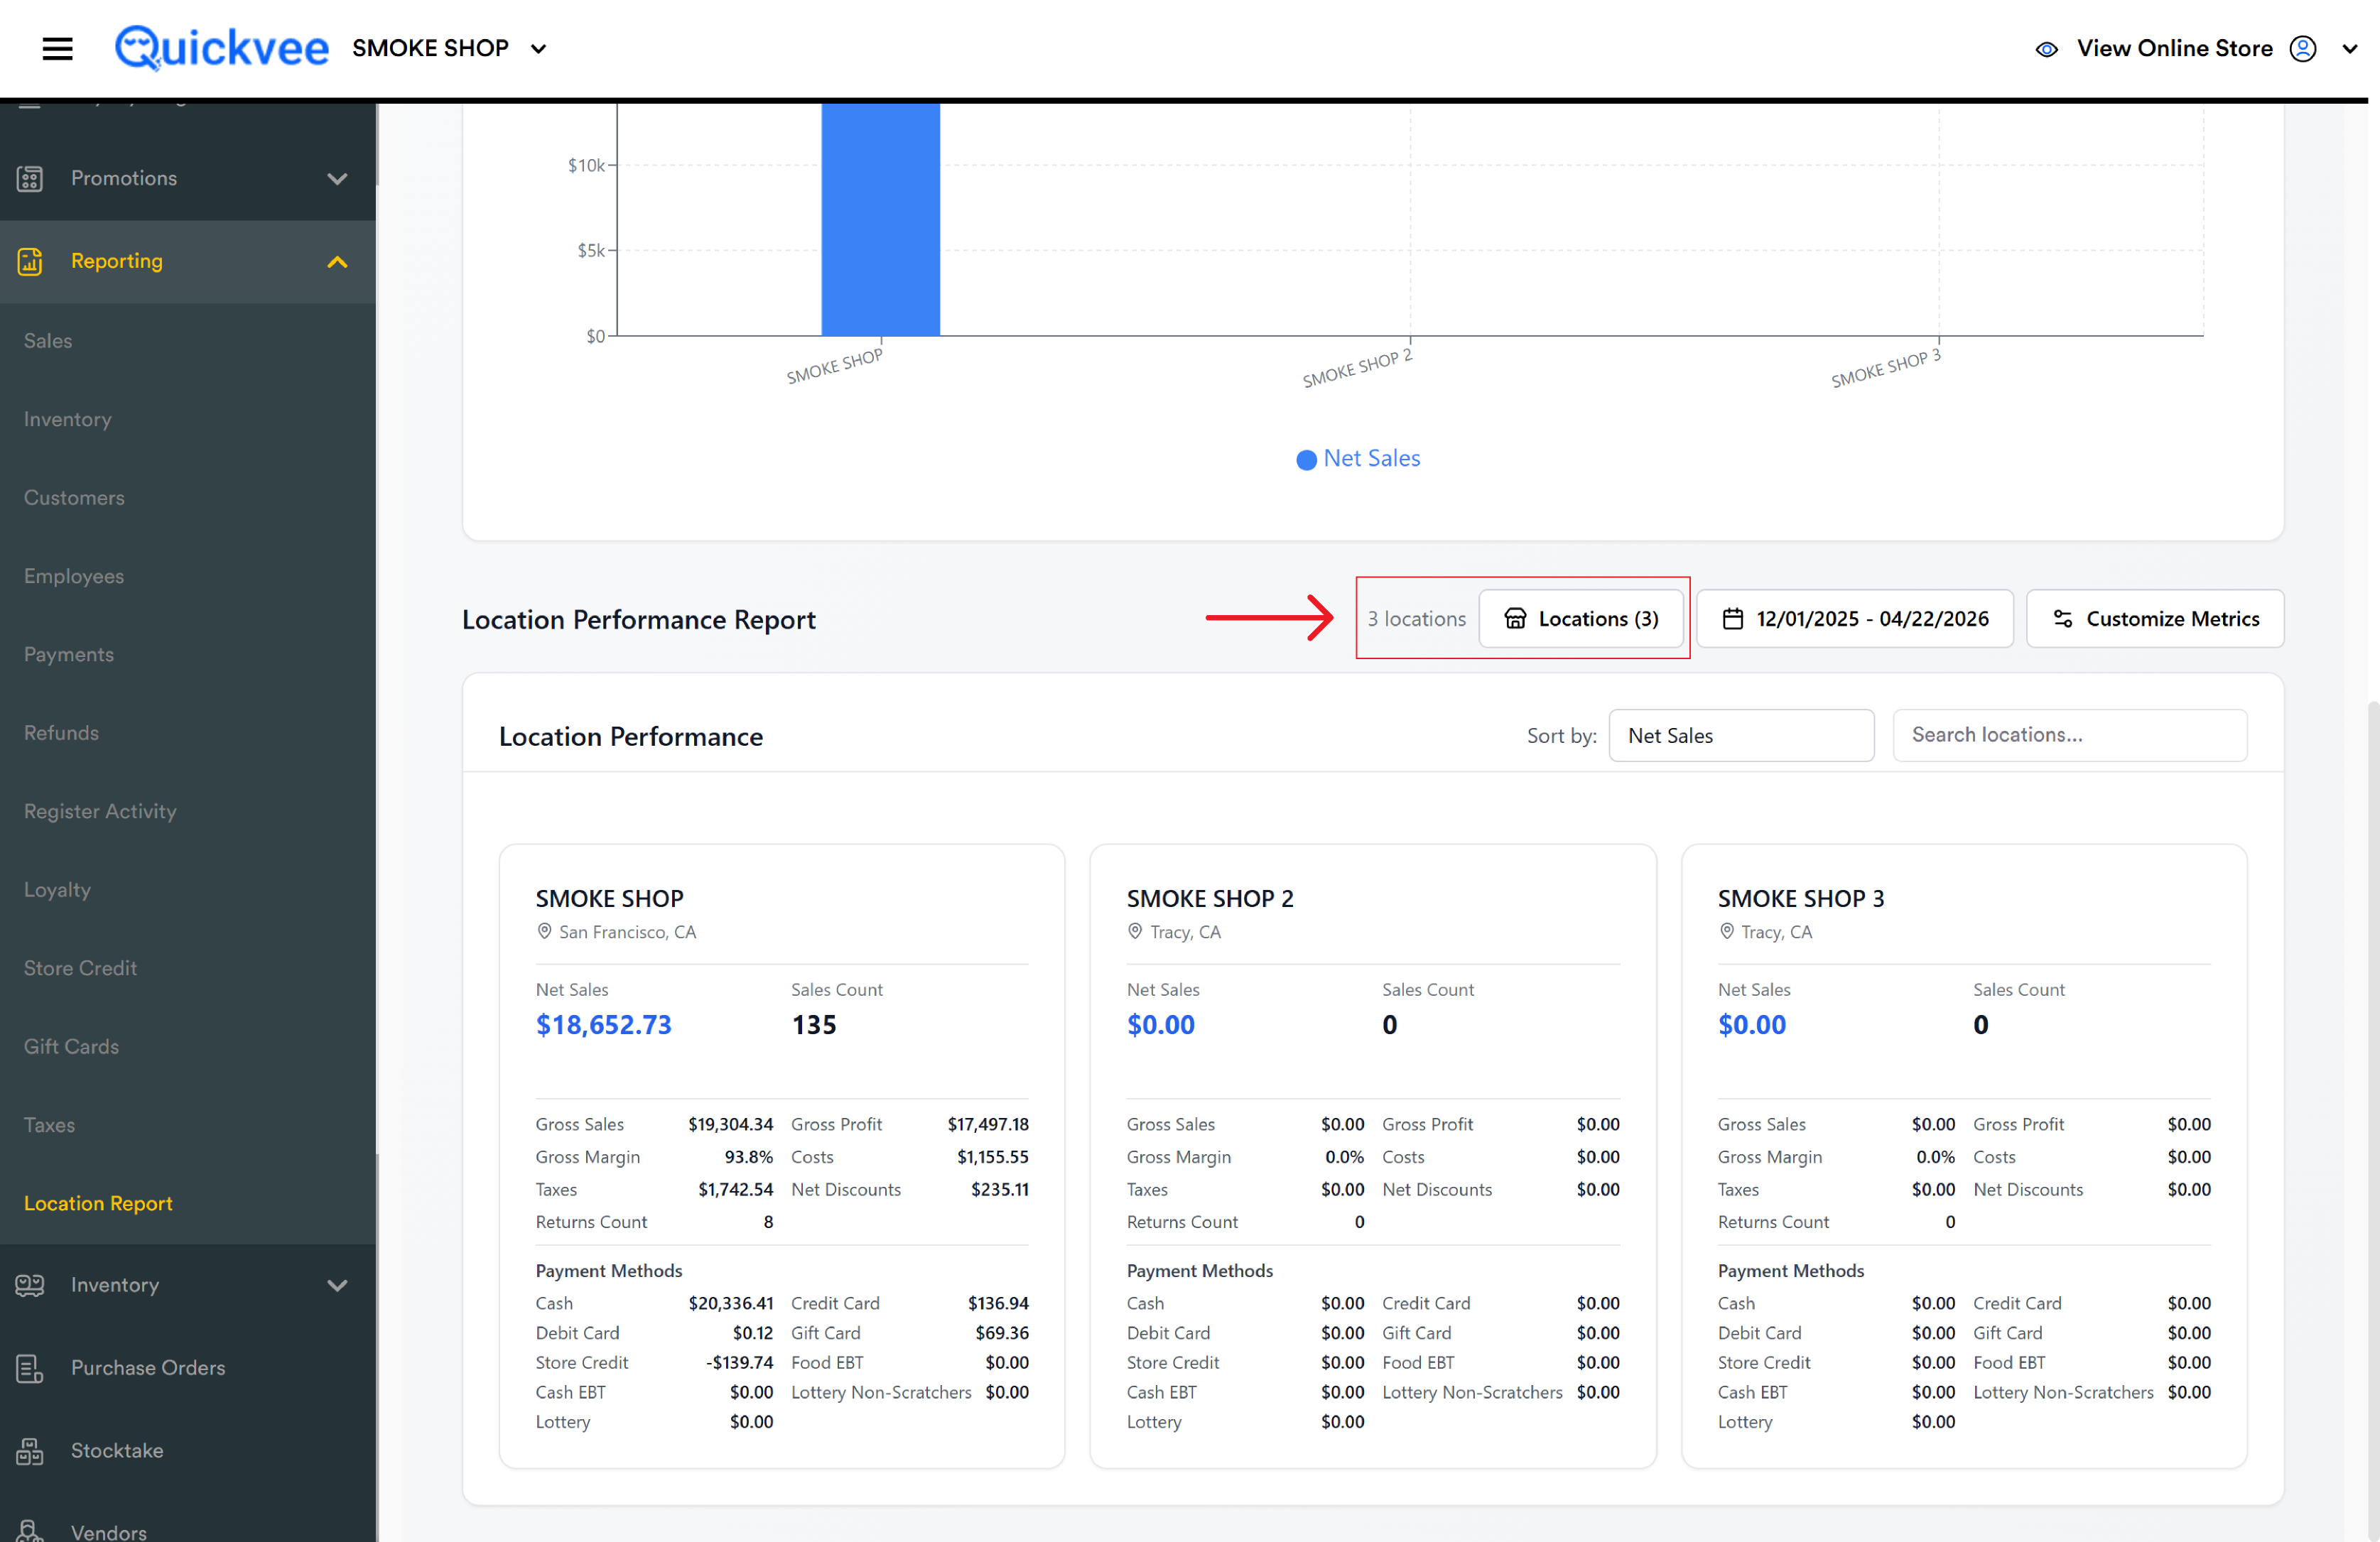Click the Locations (3) filter button
The height and width of the screenshot is (1542, 2380).
click(x=1581, y=618)
